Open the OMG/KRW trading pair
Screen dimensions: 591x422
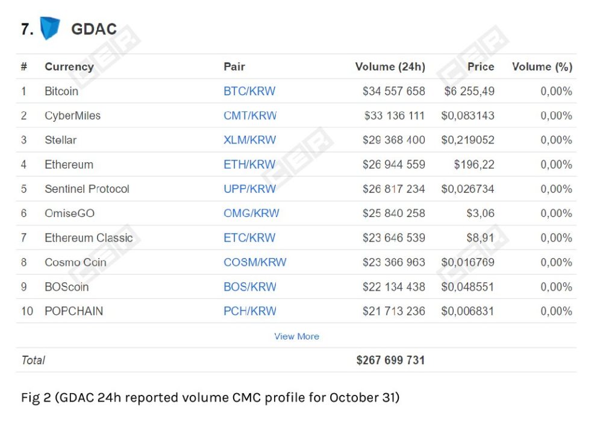click(x=251, y=213)
